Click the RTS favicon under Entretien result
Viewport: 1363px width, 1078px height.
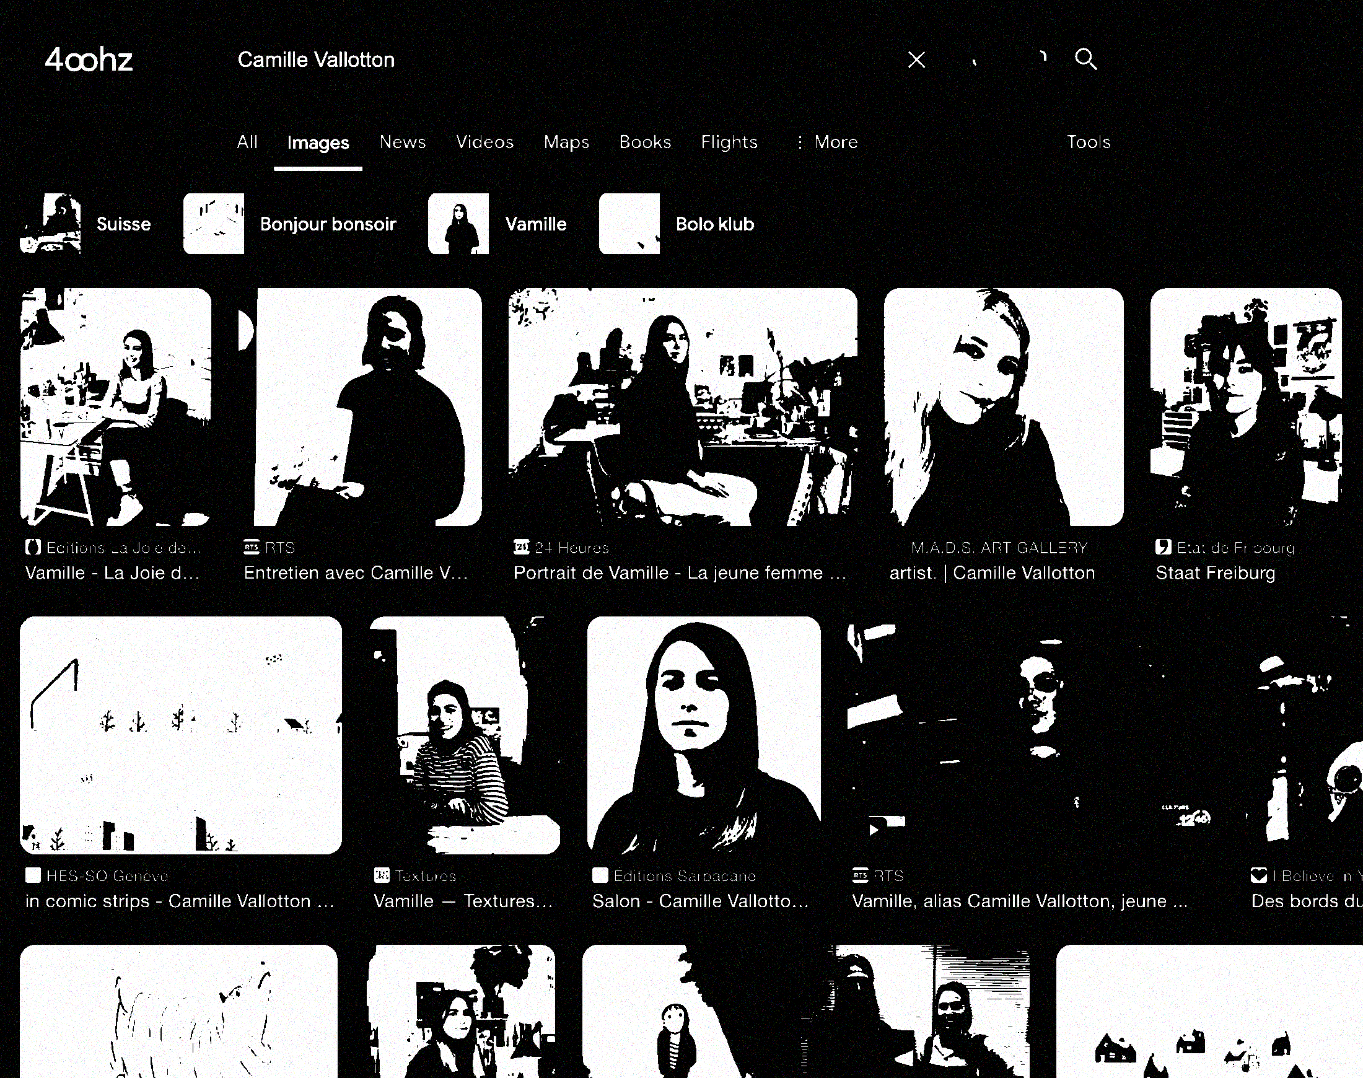[x=251, y=547]
